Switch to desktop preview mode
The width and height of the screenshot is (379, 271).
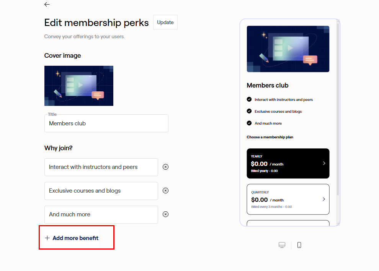point(282,245)
